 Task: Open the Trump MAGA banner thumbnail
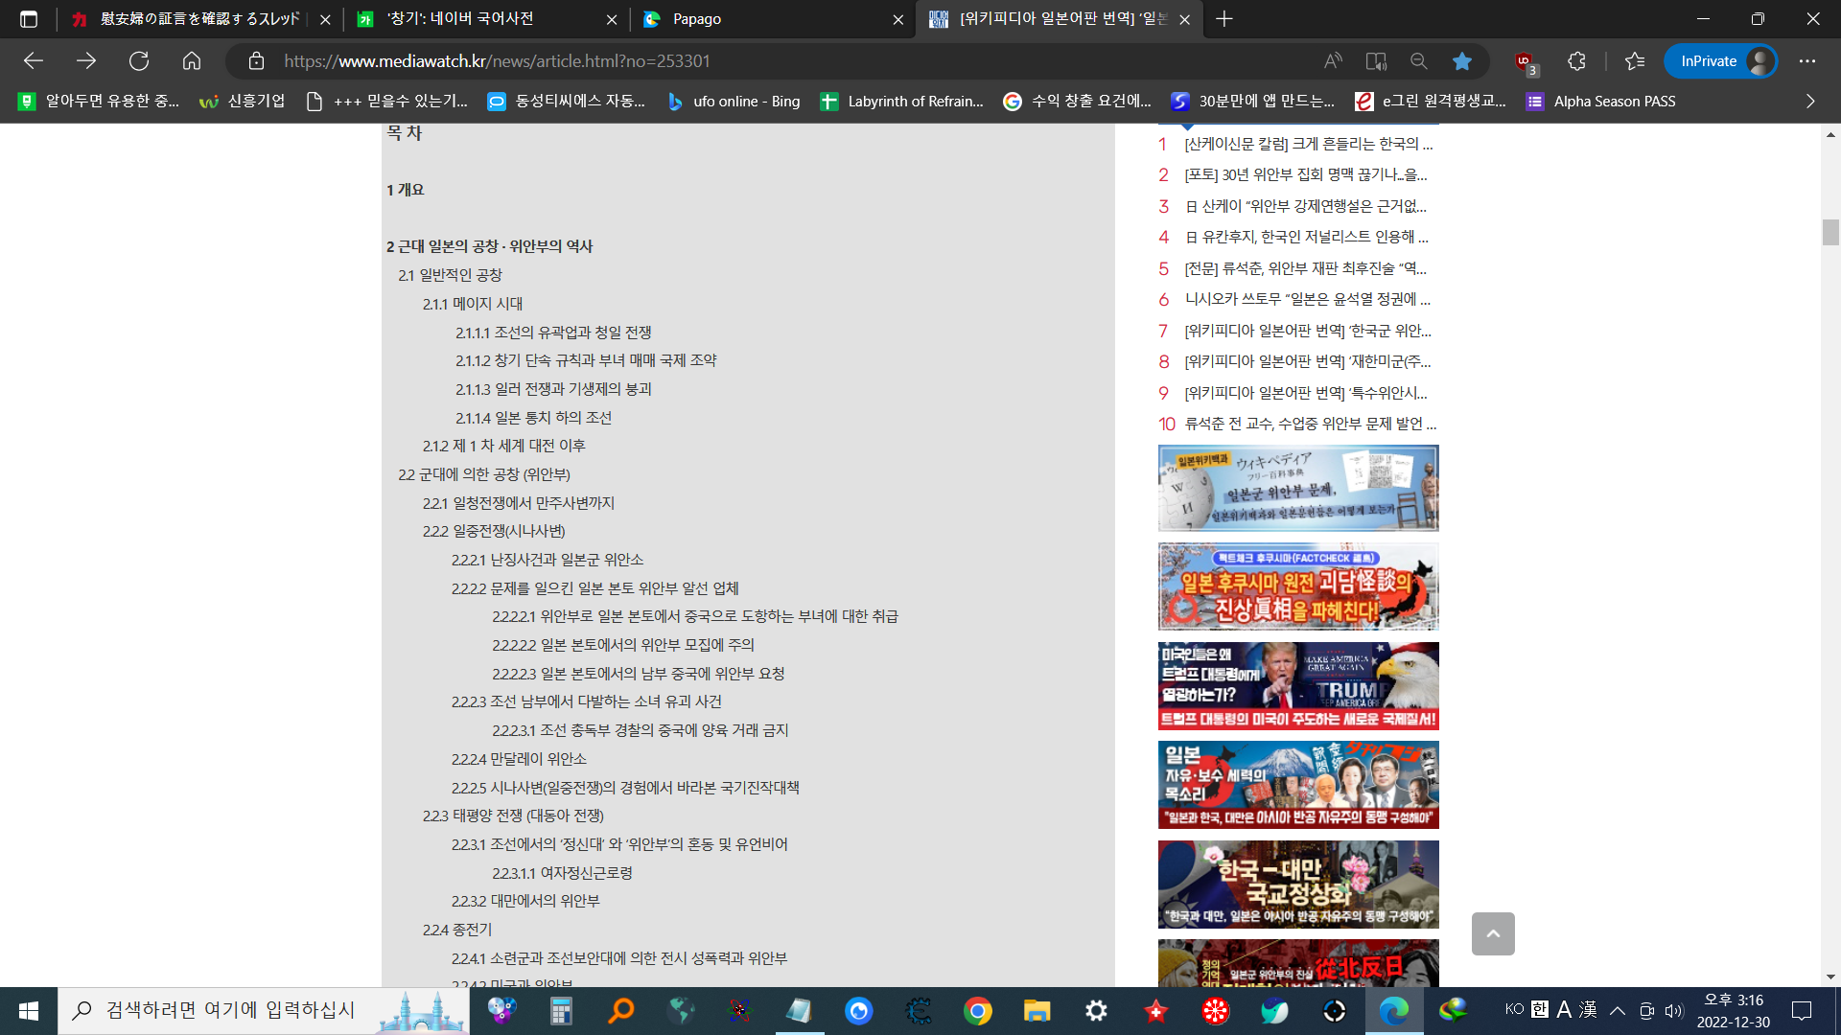(1298, 686)
